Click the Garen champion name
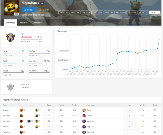 pyautogui.click(x=89, y=110)
